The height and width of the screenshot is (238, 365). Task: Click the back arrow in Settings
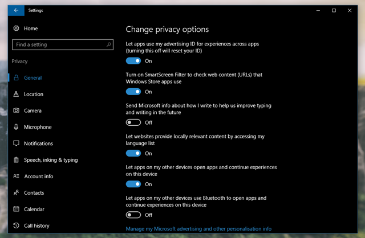tap(16, 10)
